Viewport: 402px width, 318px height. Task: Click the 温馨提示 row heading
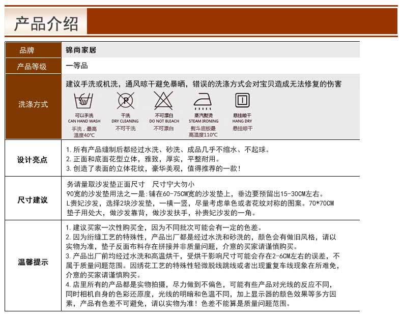point(33,263)
